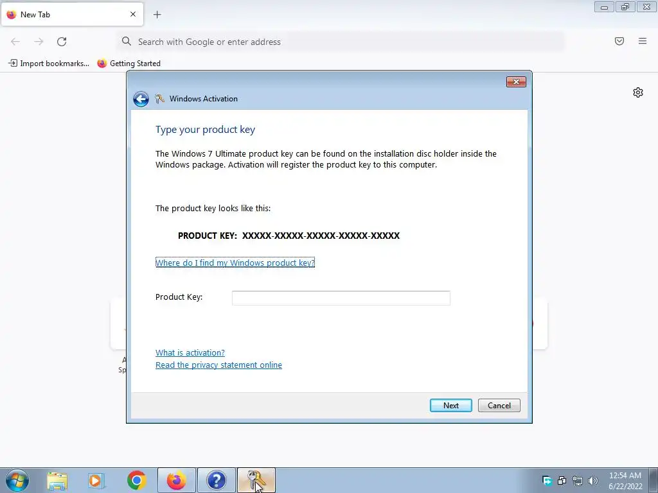Launch Google Chrome from taskbar

click(x=136, y=481)
